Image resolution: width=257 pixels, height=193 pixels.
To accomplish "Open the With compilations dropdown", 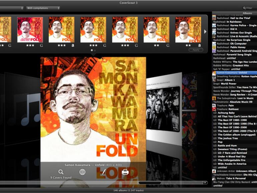I will [43, 8].
